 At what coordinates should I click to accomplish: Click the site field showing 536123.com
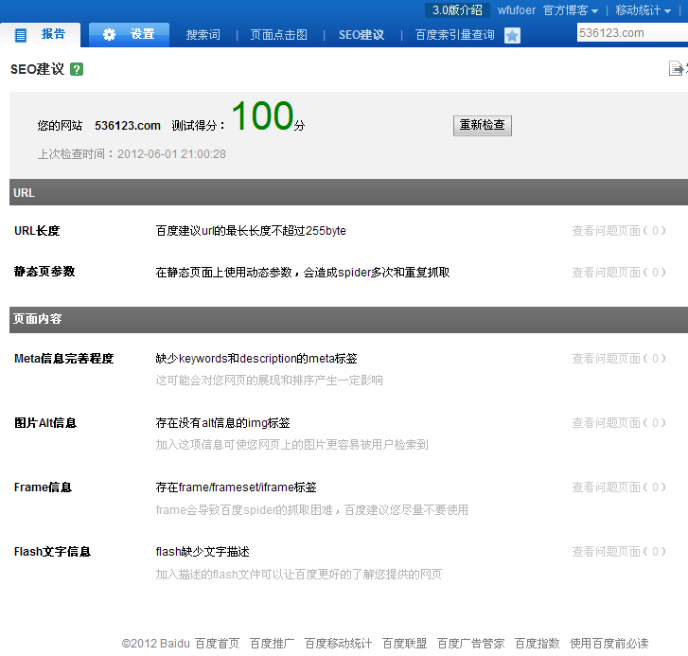pos(632,33)
